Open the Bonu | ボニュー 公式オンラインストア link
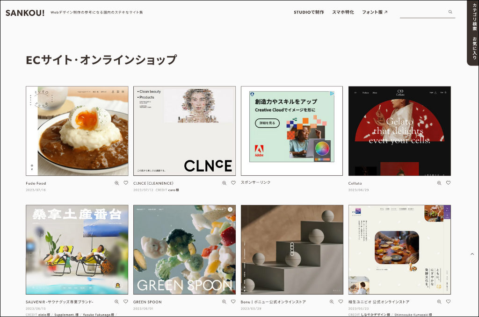Image resolution: width=479 pixels, height=317 pixels. tap(273, 302)
